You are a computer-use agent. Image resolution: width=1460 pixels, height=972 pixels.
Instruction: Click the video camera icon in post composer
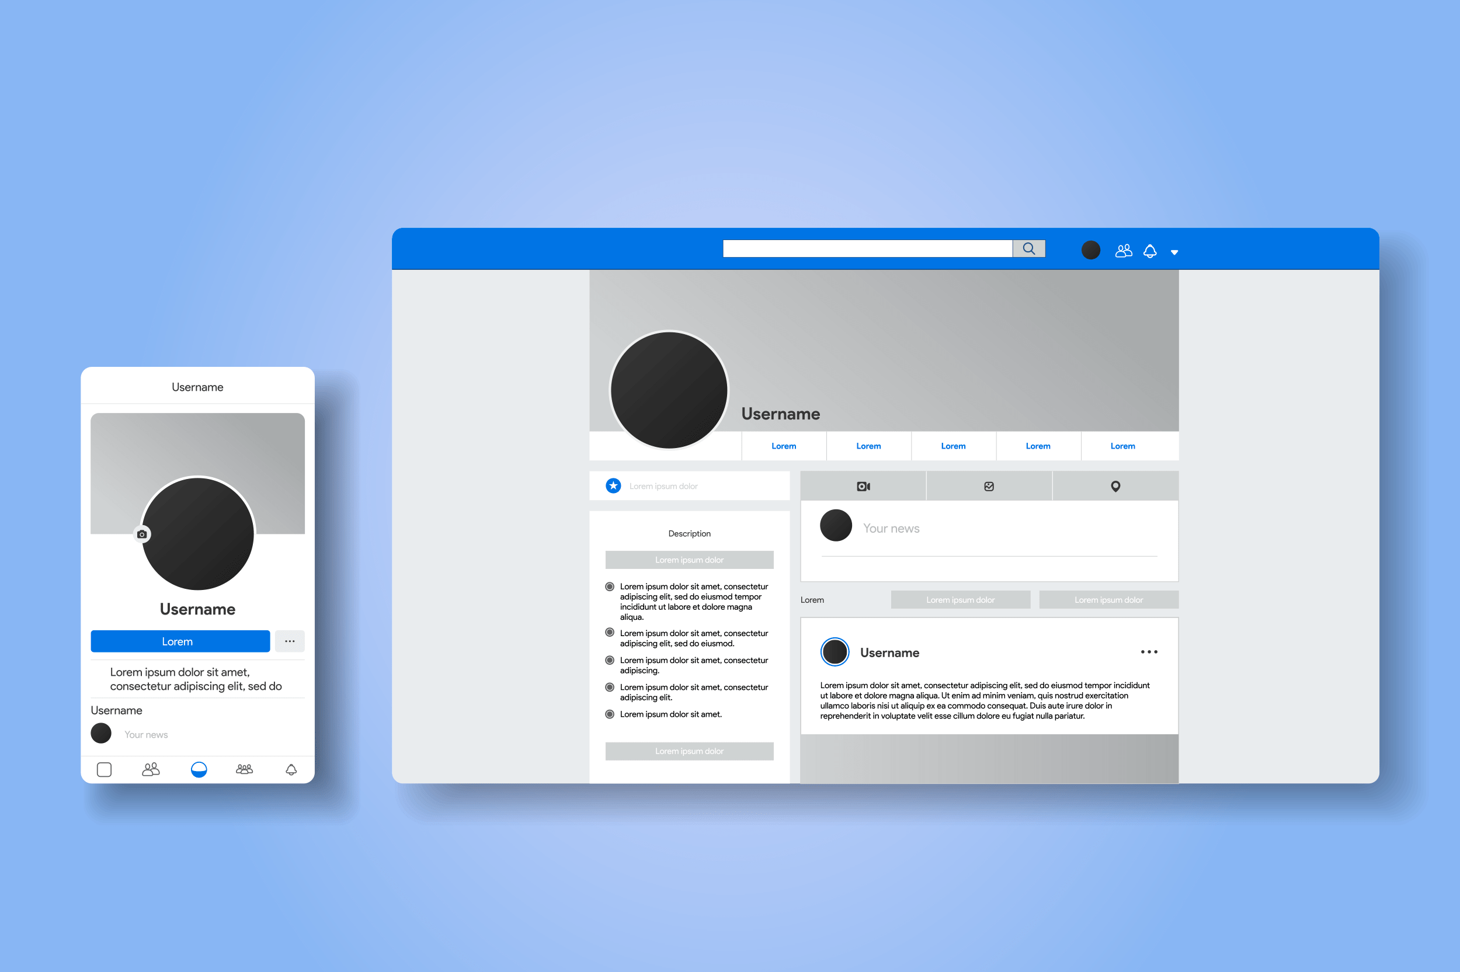864,487
